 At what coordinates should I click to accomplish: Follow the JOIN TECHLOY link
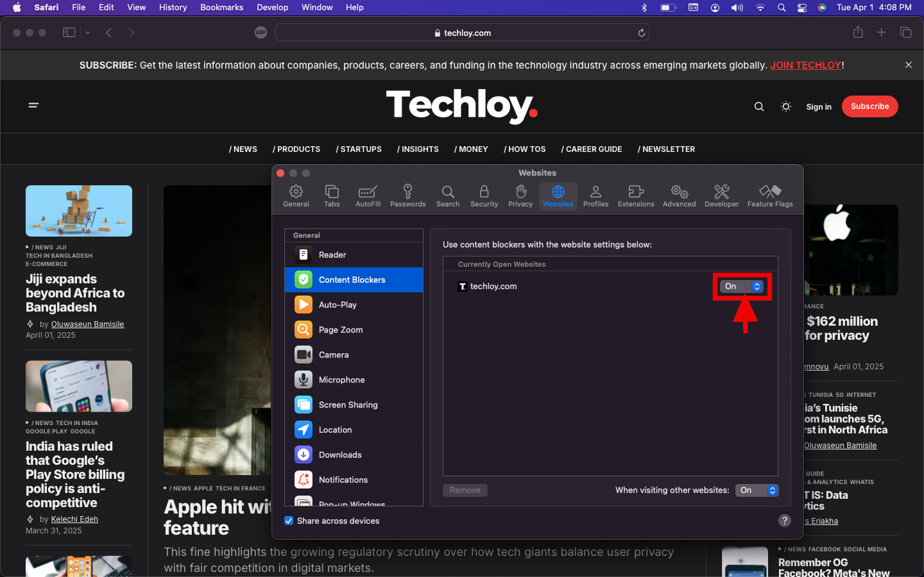click(805, 65)
